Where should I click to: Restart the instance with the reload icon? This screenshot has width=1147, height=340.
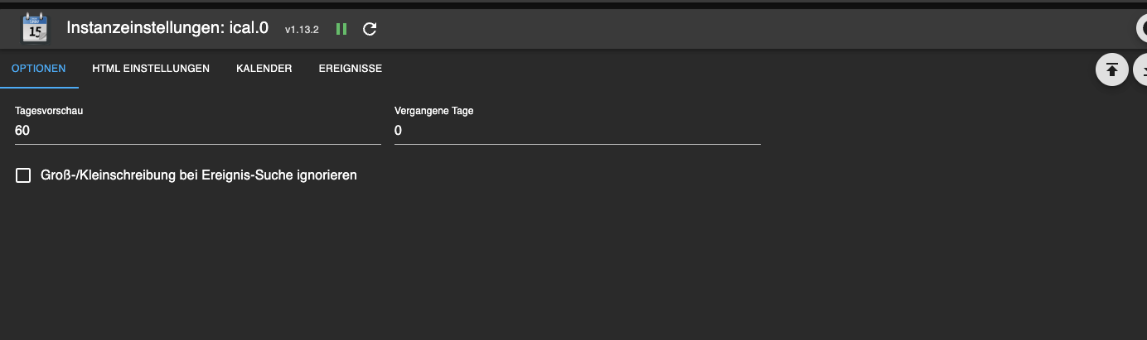point(370,29)
